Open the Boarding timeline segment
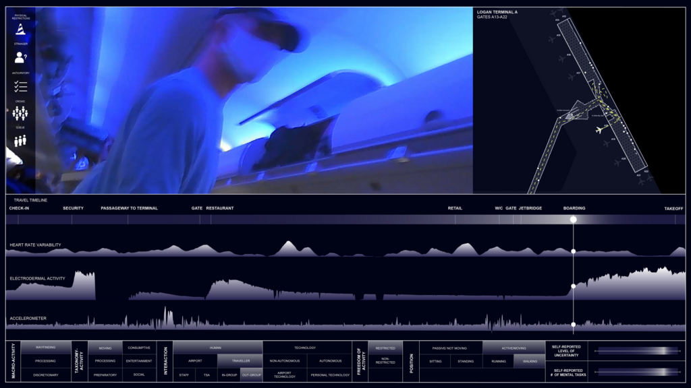691x388 pixels. click(x=574, y=208)
